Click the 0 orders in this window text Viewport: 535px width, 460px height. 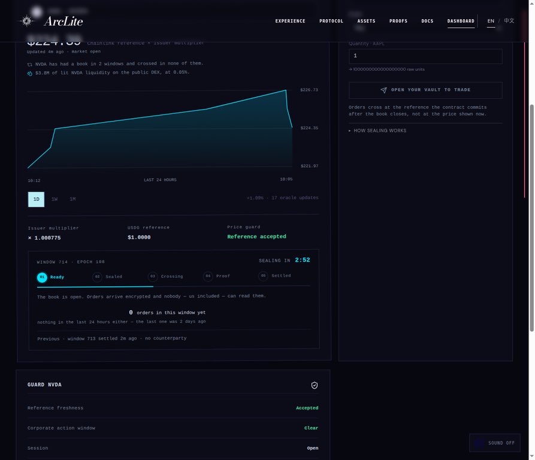pos(167,313)
